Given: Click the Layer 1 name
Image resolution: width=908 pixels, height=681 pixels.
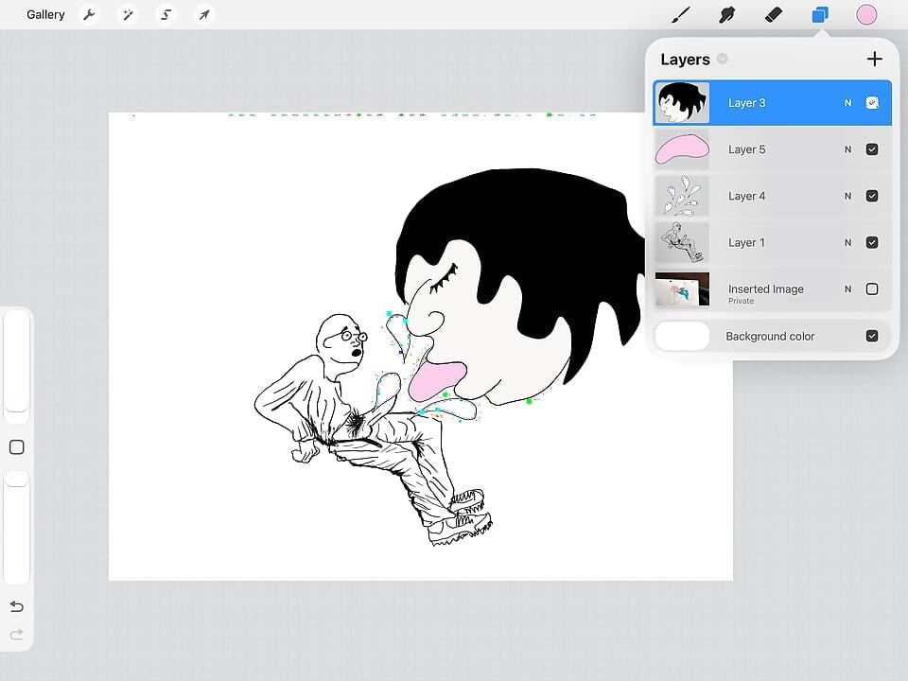Looking at the screenshot, I should coord(746,243).
